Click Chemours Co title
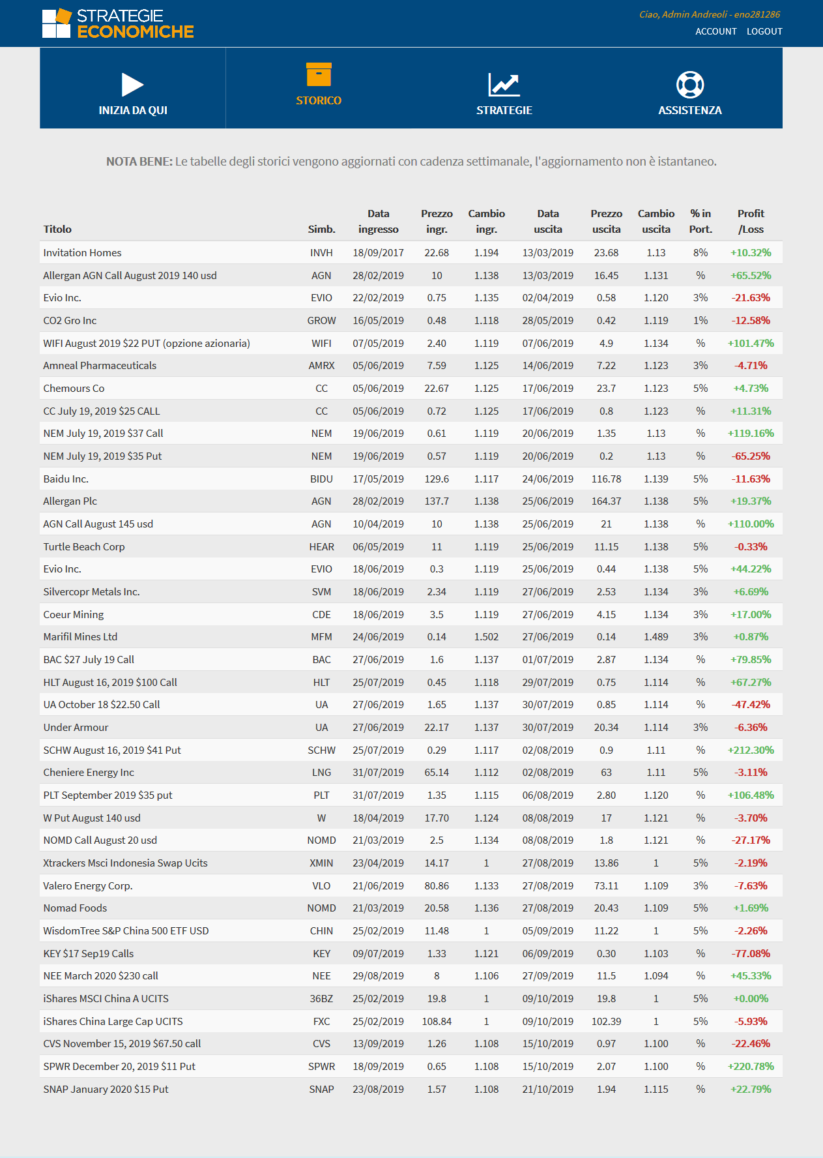Screen dimensions: 823x1158 click(74, 388)
